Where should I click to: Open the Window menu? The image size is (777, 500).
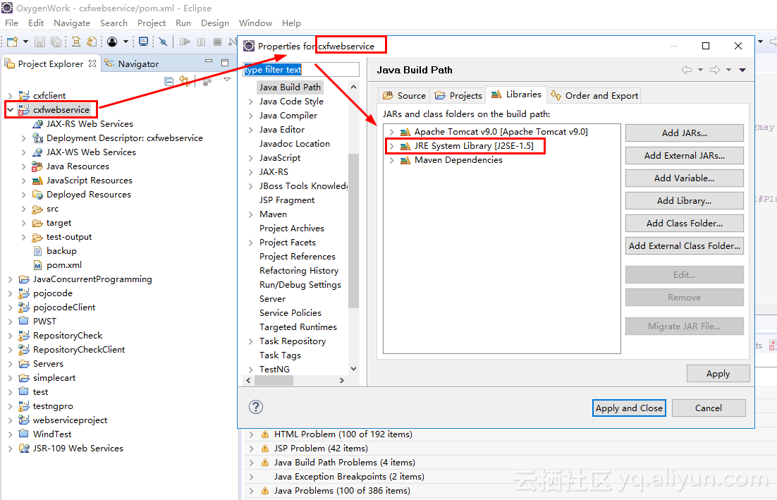255,23
